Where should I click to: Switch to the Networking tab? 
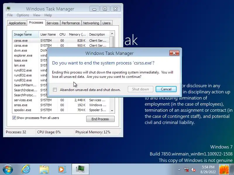(91, 23)
